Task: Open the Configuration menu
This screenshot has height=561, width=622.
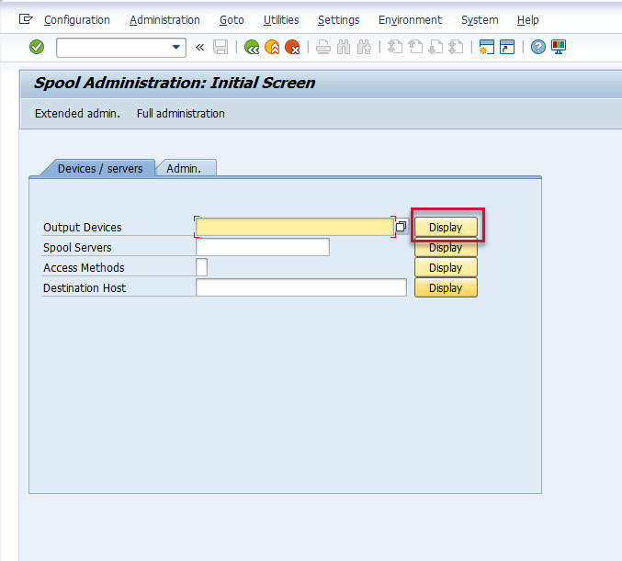Action: pyautogui.click(x=76, y=19)
